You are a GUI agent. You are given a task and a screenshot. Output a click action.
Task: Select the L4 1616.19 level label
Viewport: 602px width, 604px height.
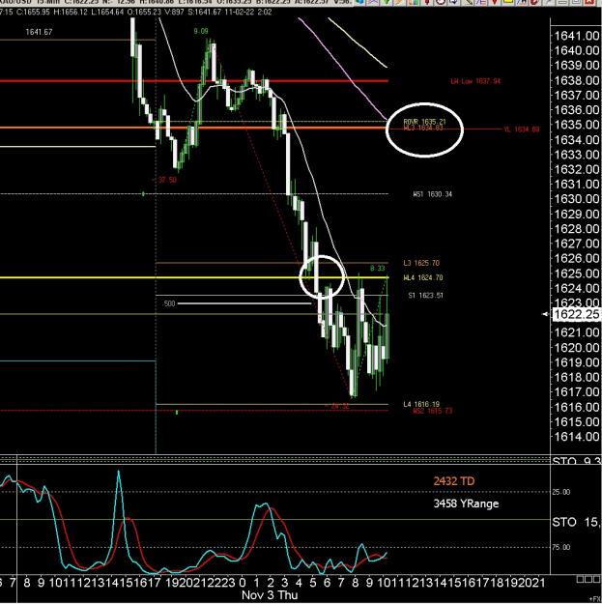click(421, 404)
